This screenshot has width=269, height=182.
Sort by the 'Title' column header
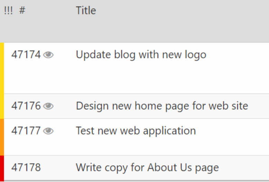click(x=86, y=10)
